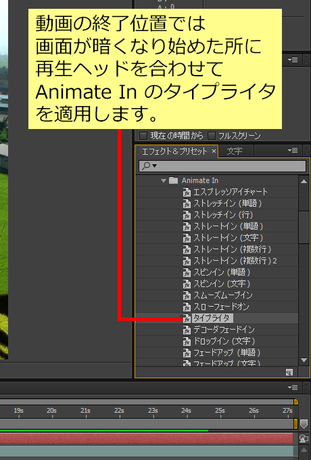Click the presets list scroll up arrow
The height and width of the screenshot is (460, 311).
[x=304, y=181]
